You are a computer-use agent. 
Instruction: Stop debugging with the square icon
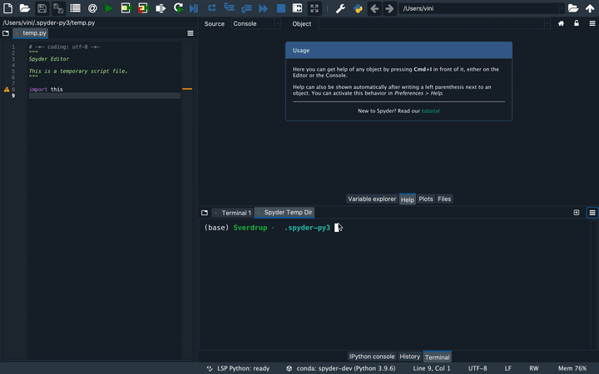point(281,8)
